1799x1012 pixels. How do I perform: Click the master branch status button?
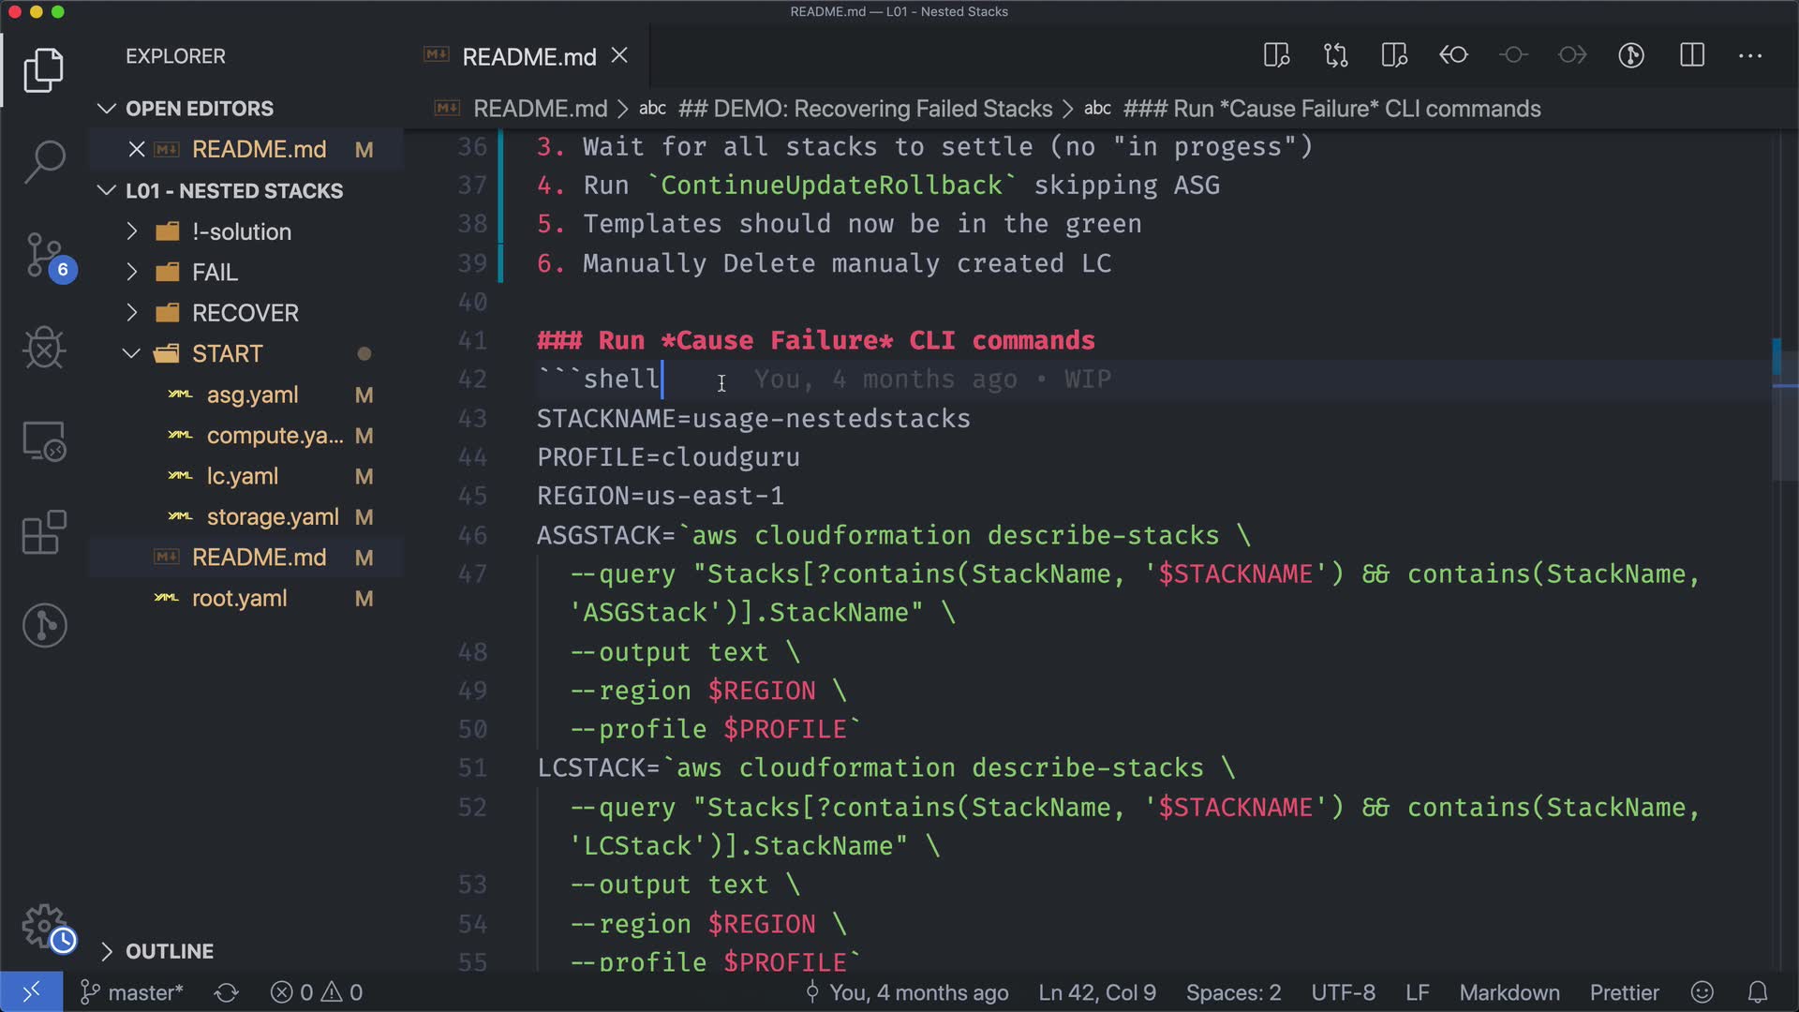pos(133,992)
